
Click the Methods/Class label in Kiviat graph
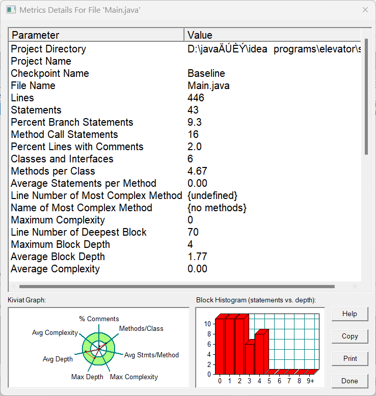(141, 329)
